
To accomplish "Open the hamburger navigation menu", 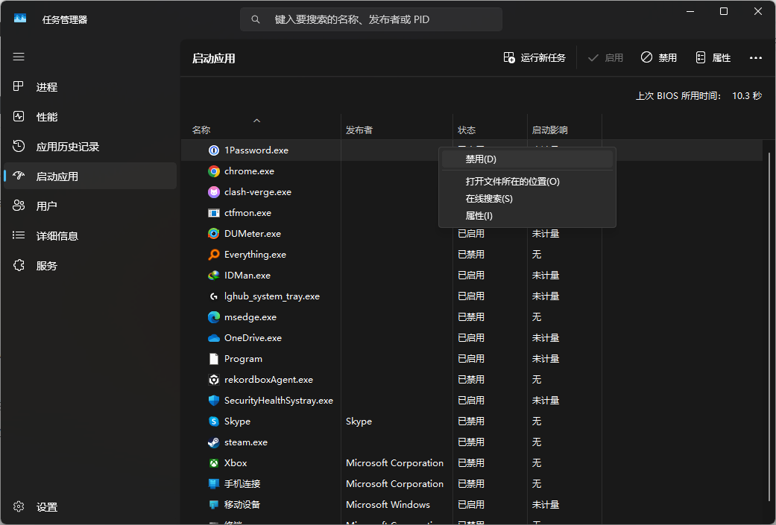I will [19, 57].
